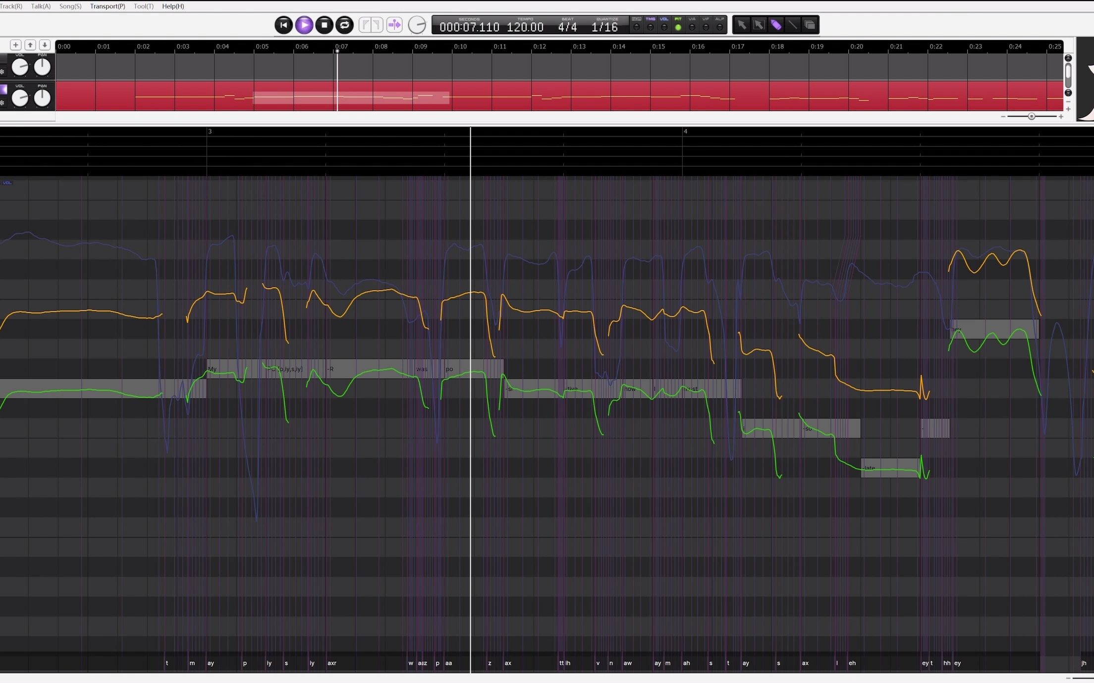The width and height of the screenshot is (1094, 683).
Task: Open the Song(S) menu
Action: pos(70,6)
